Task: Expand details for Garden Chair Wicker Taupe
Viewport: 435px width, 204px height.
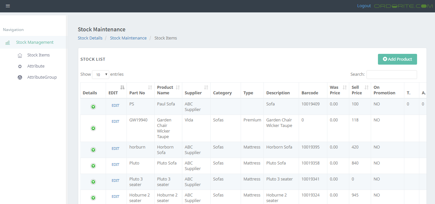Action: pyautogui.click(x=93, y=128)
